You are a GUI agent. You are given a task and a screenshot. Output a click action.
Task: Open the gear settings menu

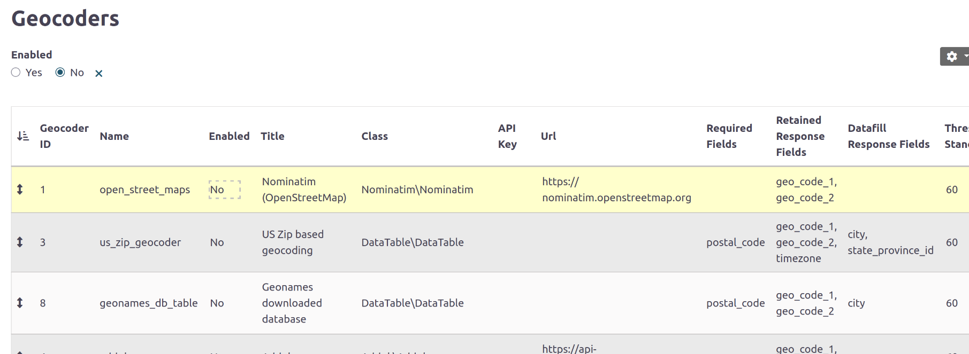point(951,57)
